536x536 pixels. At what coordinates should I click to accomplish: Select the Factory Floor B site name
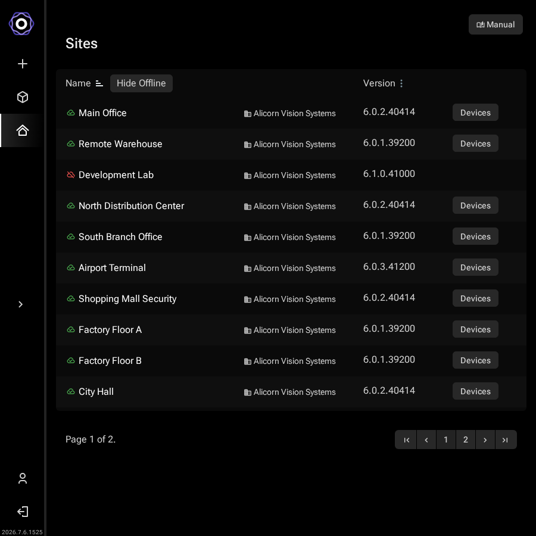(110, 361)
